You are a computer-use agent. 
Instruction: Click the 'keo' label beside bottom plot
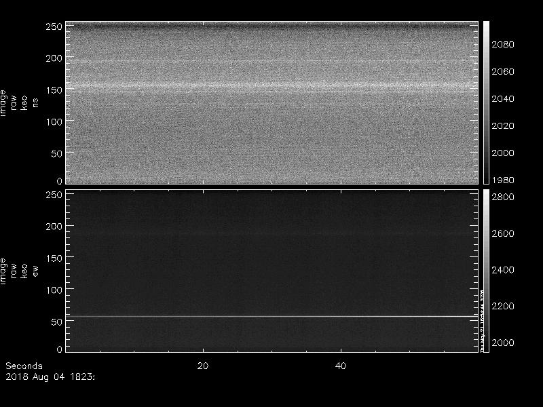(24, 271)
